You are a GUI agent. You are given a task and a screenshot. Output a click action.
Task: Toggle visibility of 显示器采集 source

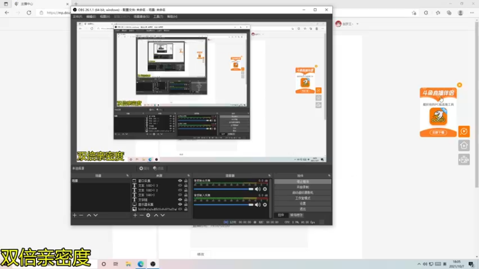click(x=180, y=204)
